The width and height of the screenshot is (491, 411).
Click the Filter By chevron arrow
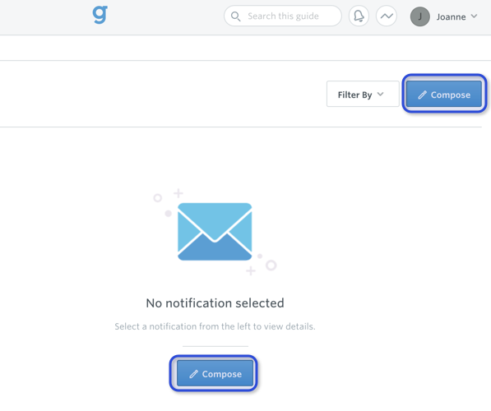[x=381, y=94]
